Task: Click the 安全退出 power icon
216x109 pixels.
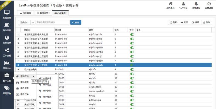Action: pyautogui.click(x=209, y=5)
